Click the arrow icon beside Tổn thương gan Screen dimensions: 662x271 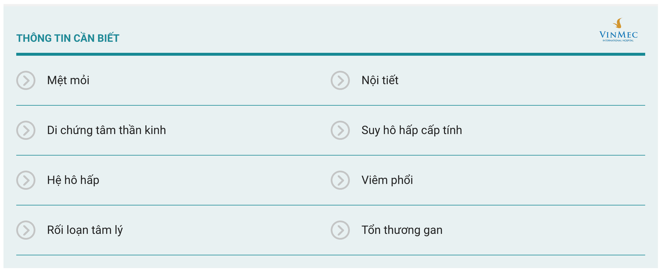[x=340, y=230]
